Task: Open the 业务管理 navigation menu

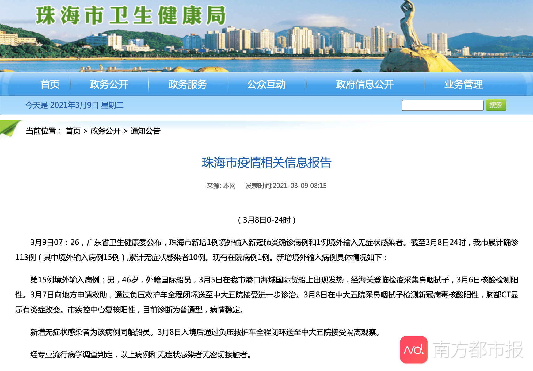Action: (x=464, y=85)
